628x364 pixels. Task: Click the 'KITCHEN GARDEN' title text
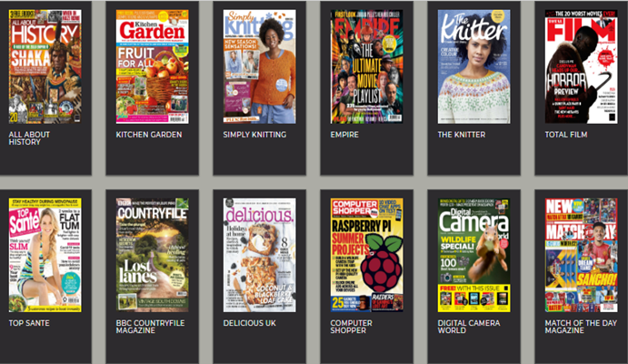pos(149,135)
